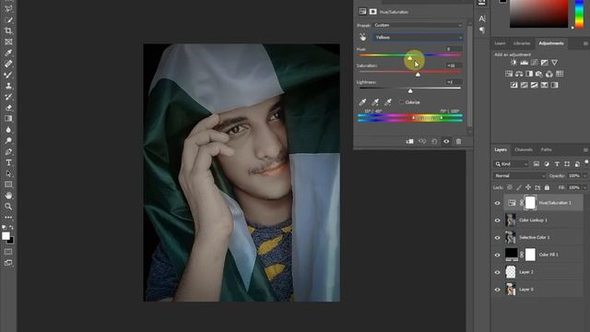
Task: Add a Color Balance adjustment
Action: (519, 74)
